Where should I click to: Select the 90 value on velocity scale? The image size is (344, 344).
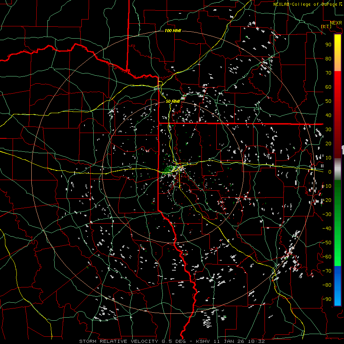click(328, 45)
